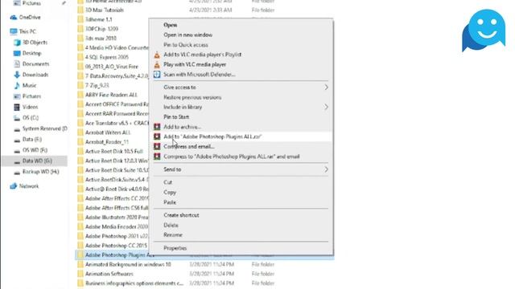Screen dimensions: 515x289
Task: Click the Documents icon in navigation pane
Action: tap(17, 64)
